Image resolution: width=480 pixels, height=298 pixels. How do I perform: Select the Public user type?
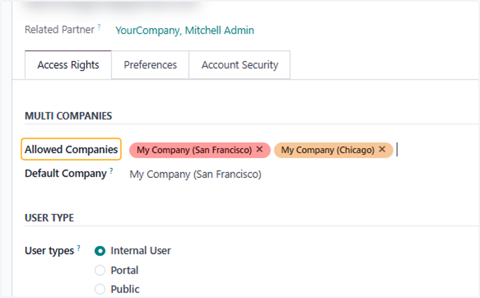[100, 289]
